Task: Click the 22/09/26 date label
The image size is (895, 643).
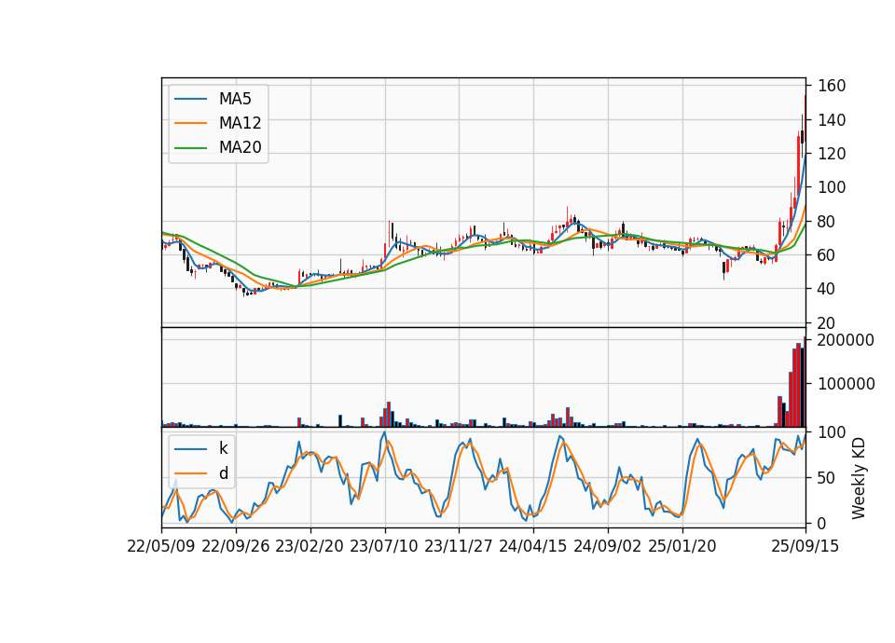Action: pyautogui.click(x=236, y=546)
